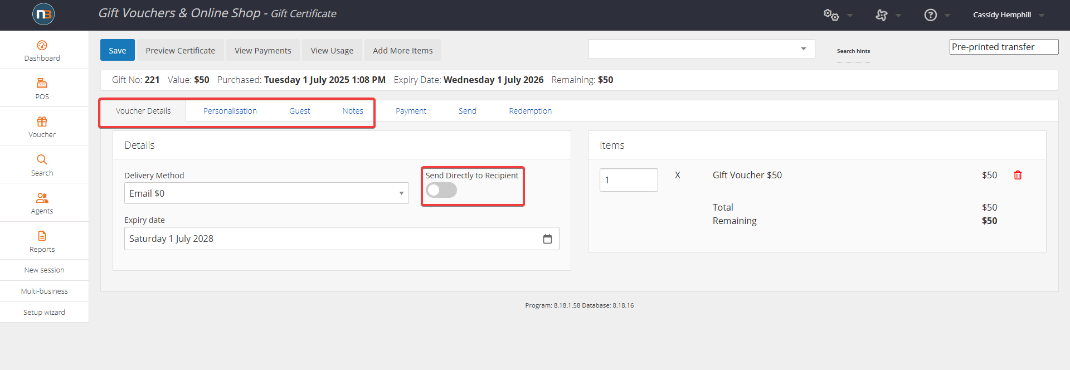Viewport: 1070px width, 370px height.
Task: Open Multi-business link in sidebar
Action: (45, 291)
